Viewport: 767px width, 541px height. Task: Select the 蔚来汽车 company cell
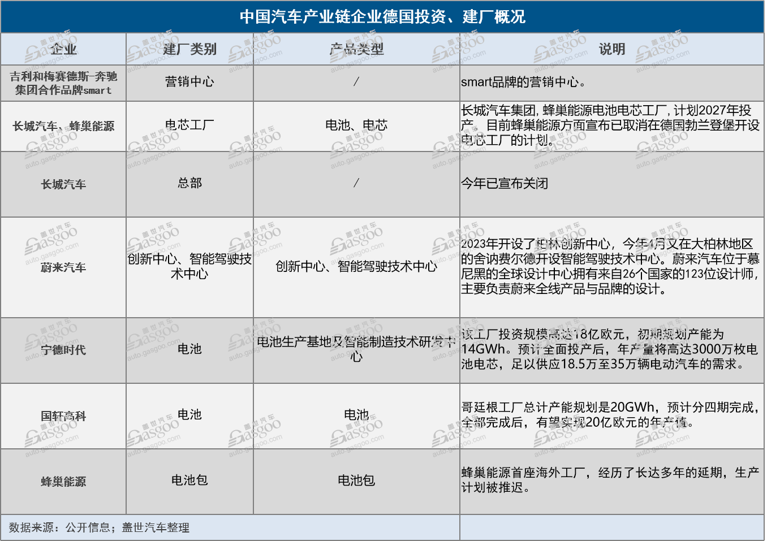[63, 267]
